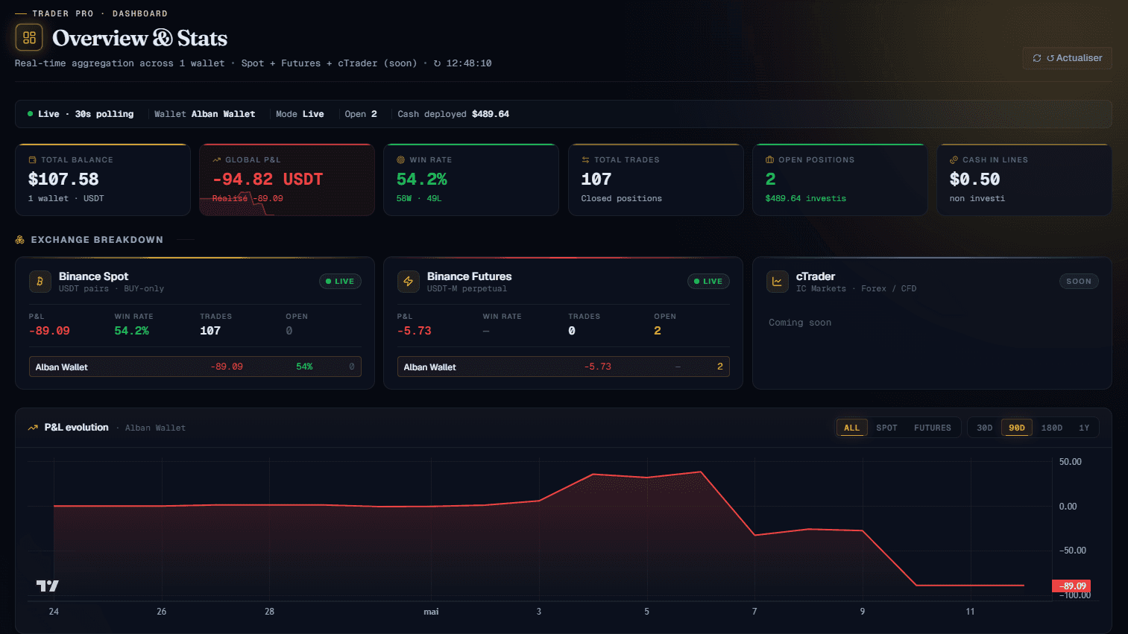Click the SOON badge on cTrader
The width and height of the screenshot is (1128, 634).
coord(1079,282)
